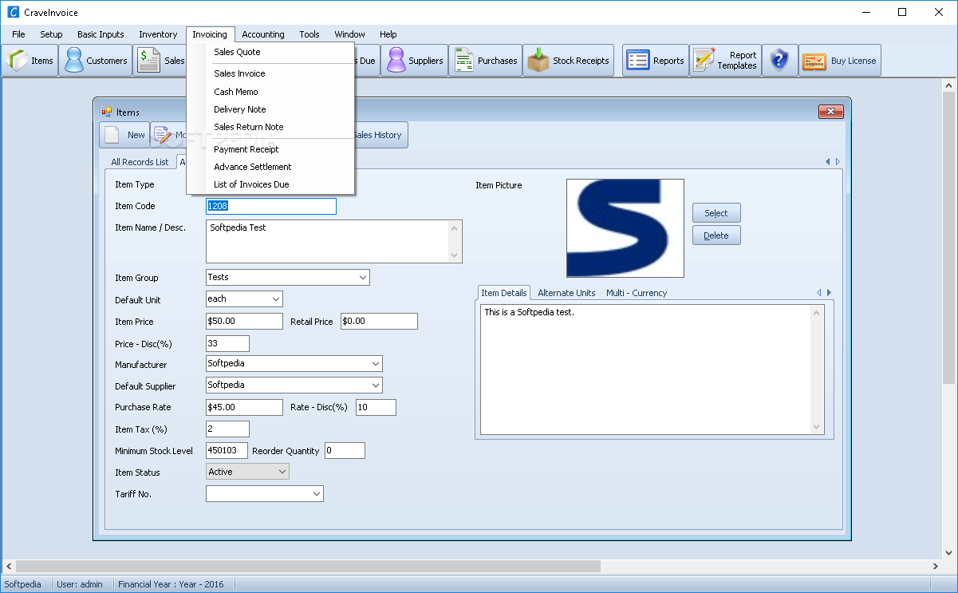Screen dimensions: 958x593
Task: Open the Report Templates toolbar icon
Action: pos(704,61)
